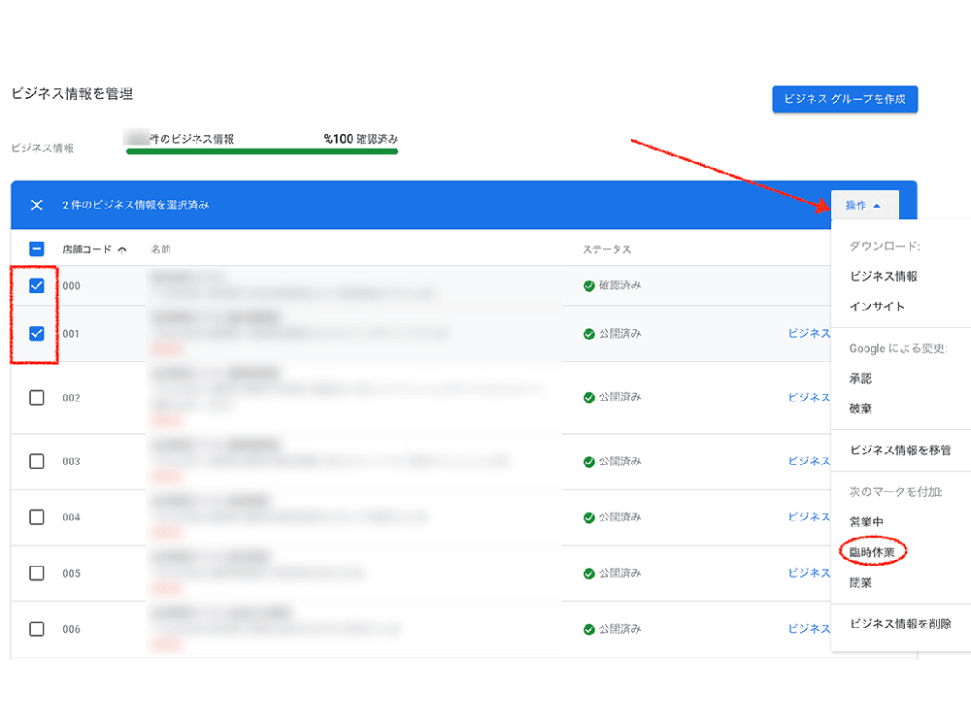Screen dimensions: 971x728
Task: Sort by 店舗コード column arrow
Action: pyautogui.click(x=122, y=249)
